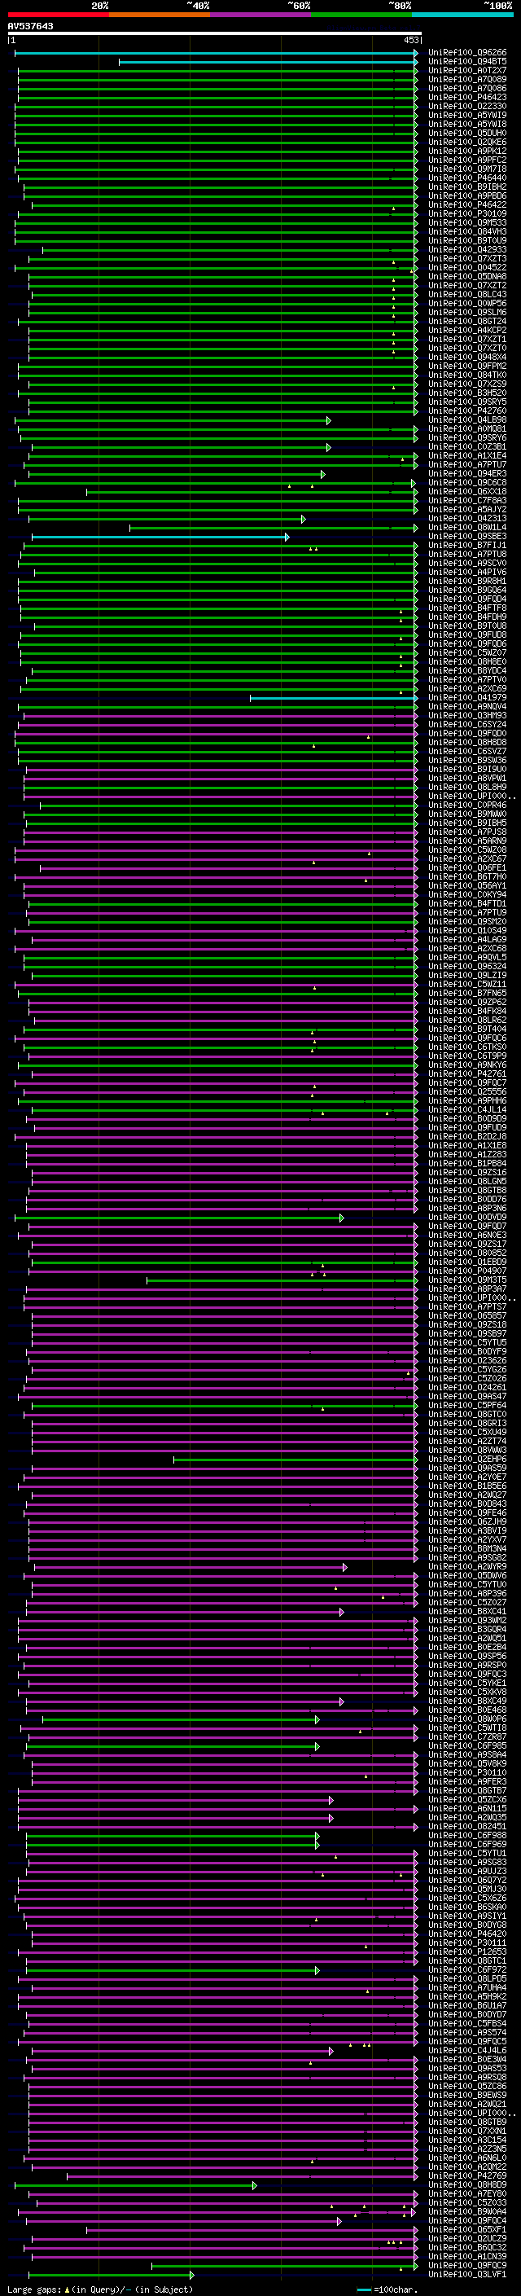Click the UniRef100_Q9SBE3 label
The height and width of the screenshot is (2296, 521).
(x=467, y=537)
